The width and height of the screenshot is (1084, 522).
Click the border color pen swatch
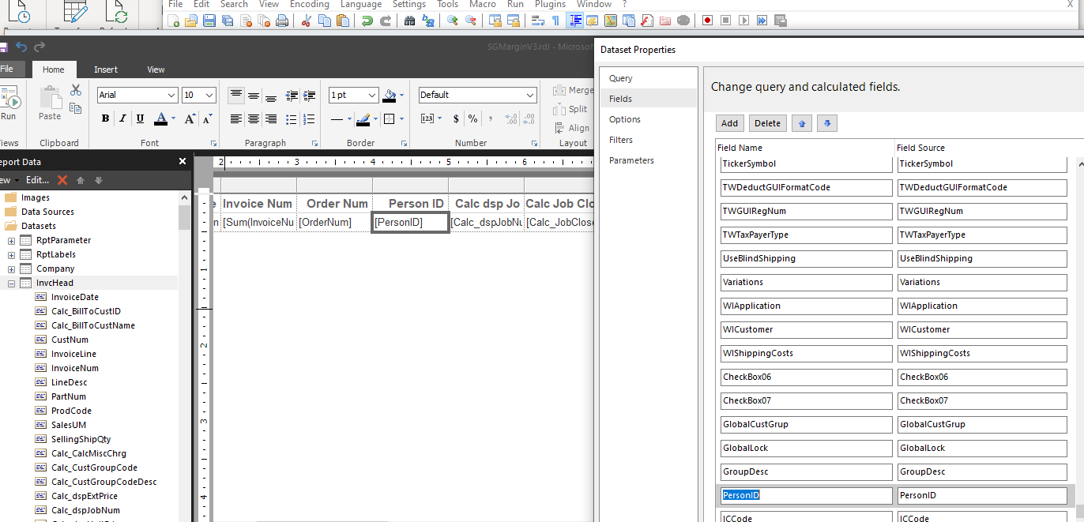tap(363, 119)
